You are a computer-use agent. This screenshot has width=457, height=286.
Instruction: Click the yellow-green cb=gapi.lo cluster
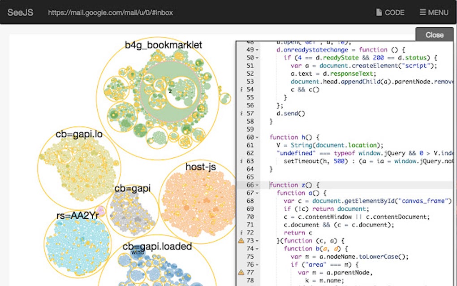click(79, 169)
